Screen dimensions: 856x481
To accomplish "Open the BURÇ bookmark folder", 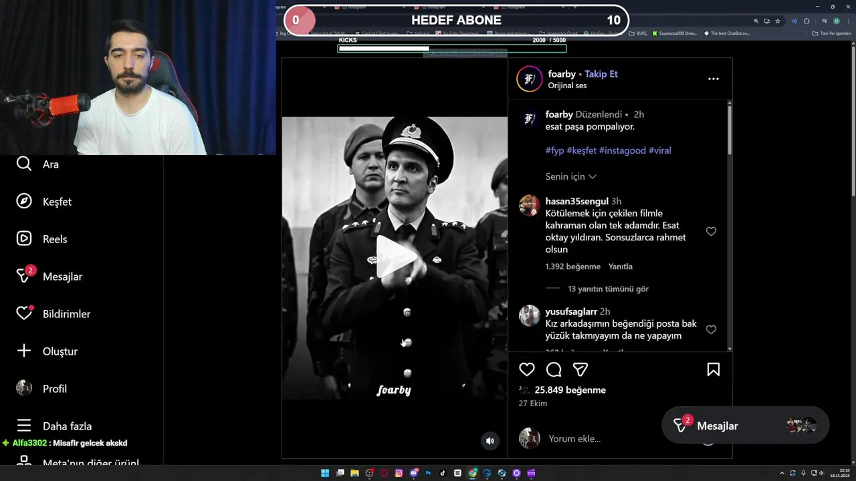I will click(638, 33).
